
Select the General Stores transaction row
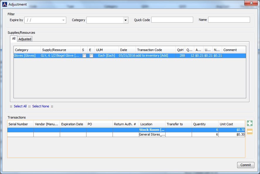[152, 134]
